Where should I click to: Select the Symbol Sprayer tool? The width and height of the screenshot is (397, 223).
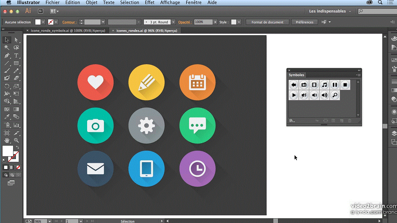pyautogui.click(x=7, y=125)
